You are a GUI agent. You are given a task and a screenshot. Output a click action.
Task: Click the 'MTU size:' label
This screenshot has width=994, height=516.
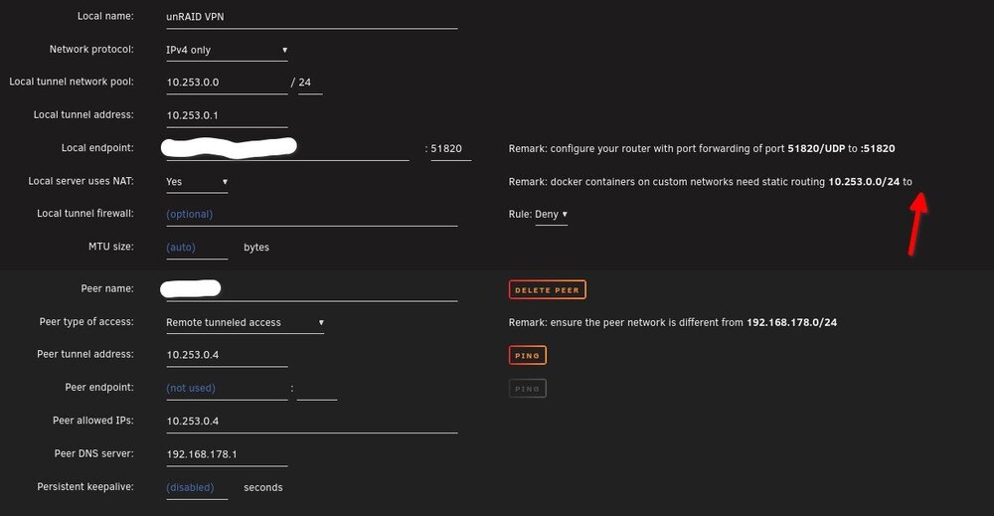pyautogui.click(x=111, y=246)
